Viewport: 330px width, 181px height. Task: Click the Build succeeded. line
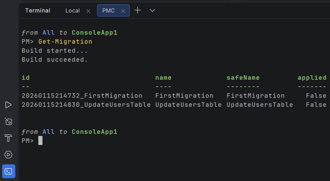tap(55, 60)
